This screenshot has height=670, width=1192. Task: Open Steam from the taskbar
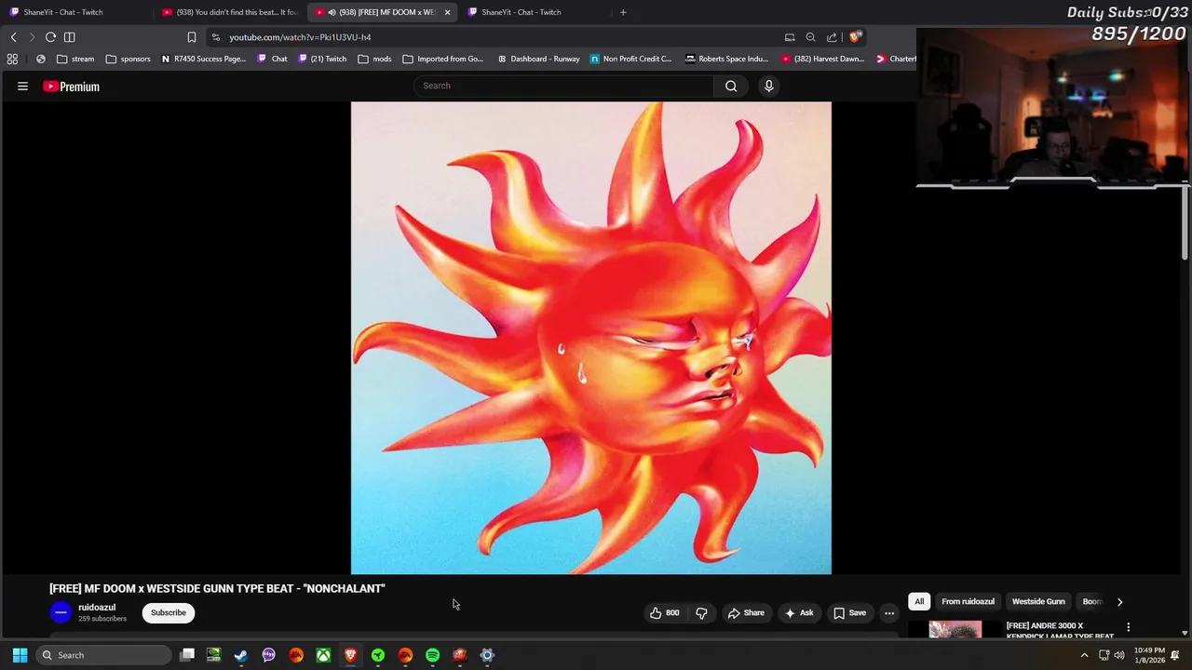click(241, 655)
